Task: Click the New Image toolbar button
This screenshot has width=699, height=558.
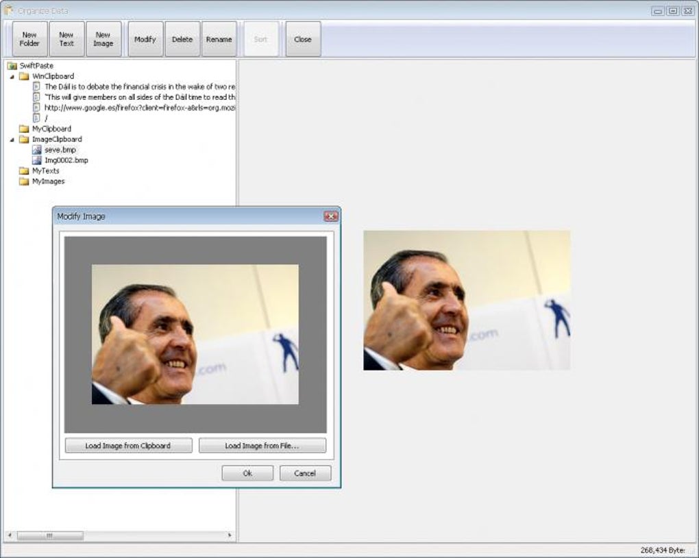Action: point(103,38)
